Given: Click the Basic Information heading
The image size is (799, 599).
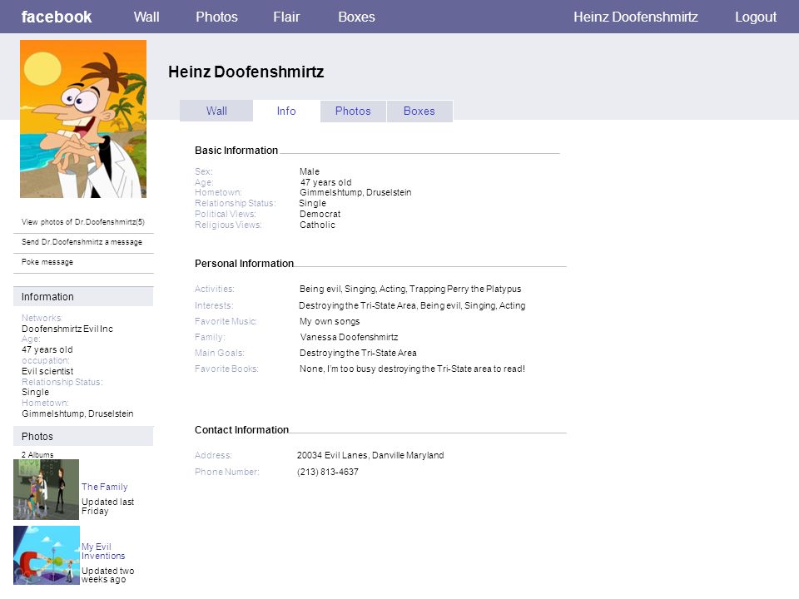Looking at the screenshot, I should coord(236,151).
